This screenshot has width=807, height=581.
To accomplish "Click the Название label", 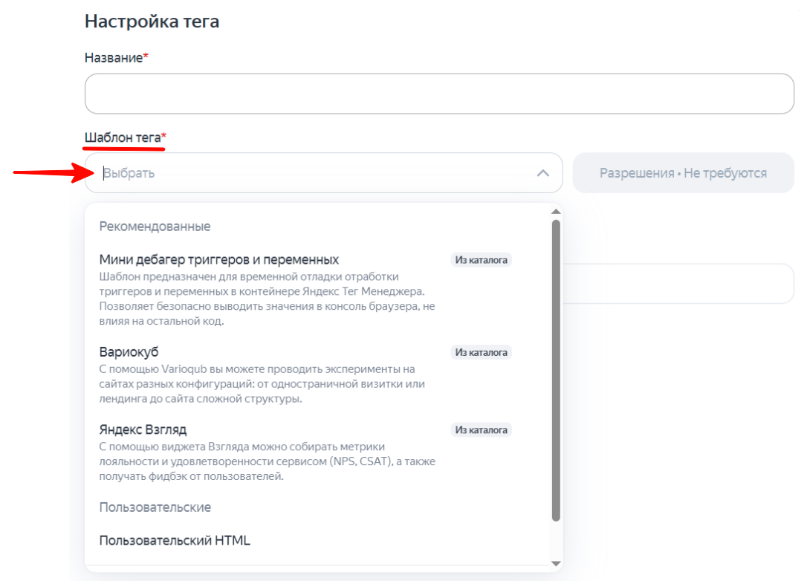I will pos(117,58).
